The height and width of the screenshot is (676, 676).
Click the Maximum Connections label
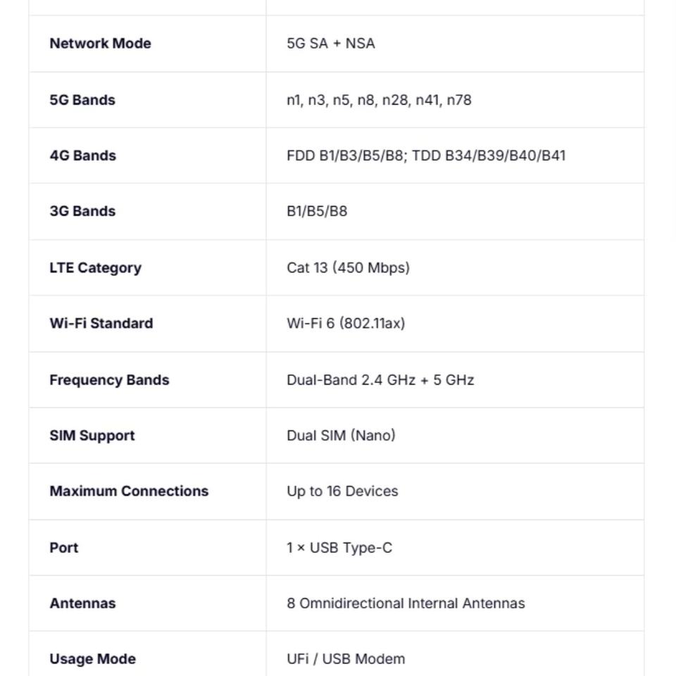129,491
